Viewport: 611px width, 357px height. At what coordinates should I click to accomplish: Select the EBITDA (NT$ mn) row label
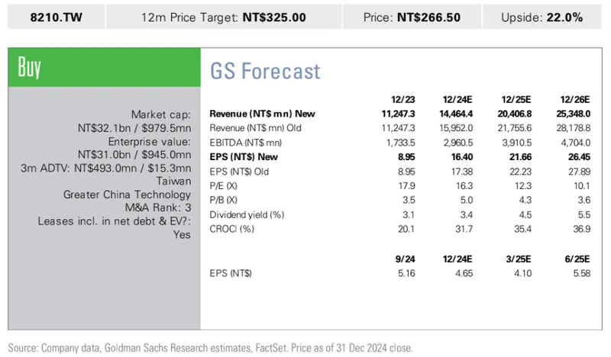tap(245, 143)
